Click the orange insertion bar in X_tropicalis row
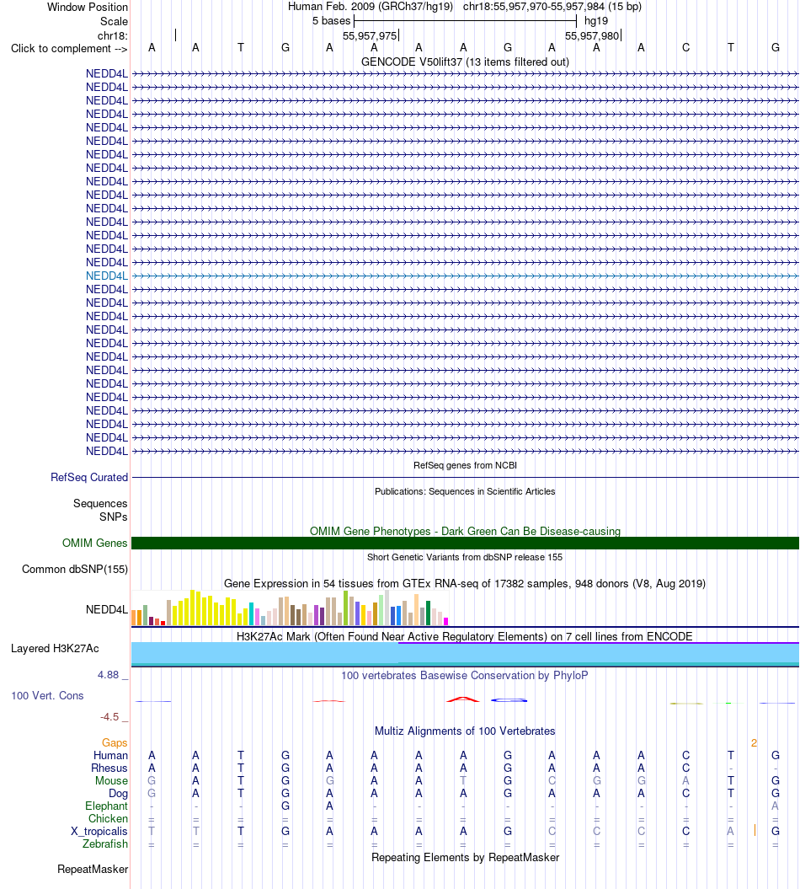The height and width of the screenshot is (889, 800). click(755, 830)
